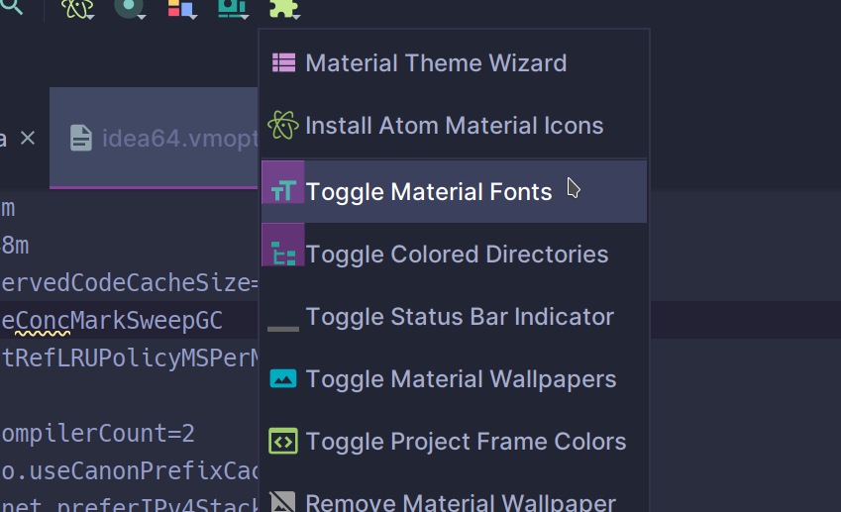Toggle Colored Directories option
This screenshot has height=512, width=841.
point(454,254)
